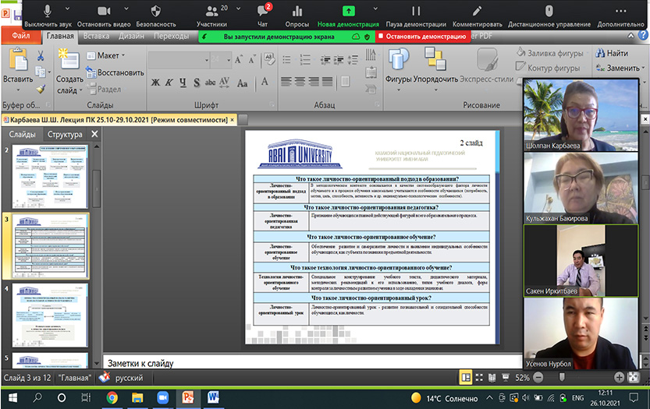Click the red Stop Share button
Viewport: 650px width, 409px height.
point(422,36)
